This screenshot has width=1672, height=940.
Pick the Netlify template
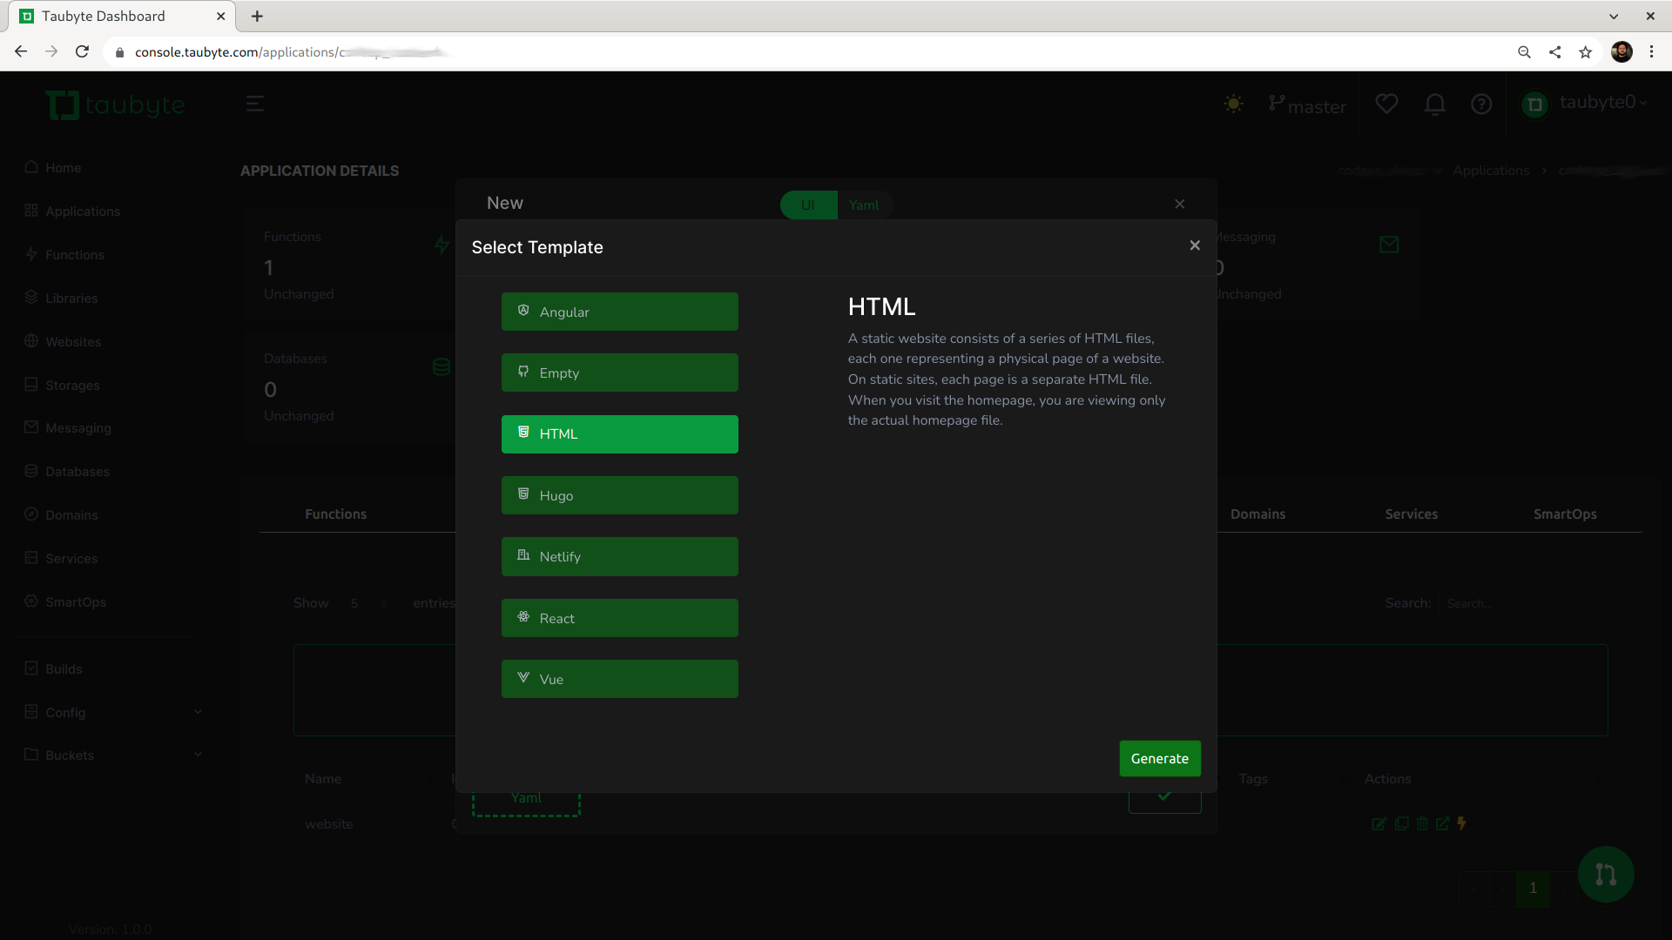[x=619, y=556]
